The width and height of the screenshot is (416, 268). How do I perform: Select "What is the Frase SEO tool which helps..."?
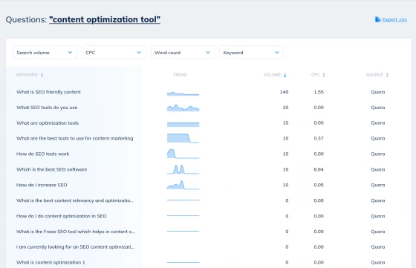(76, 232)
